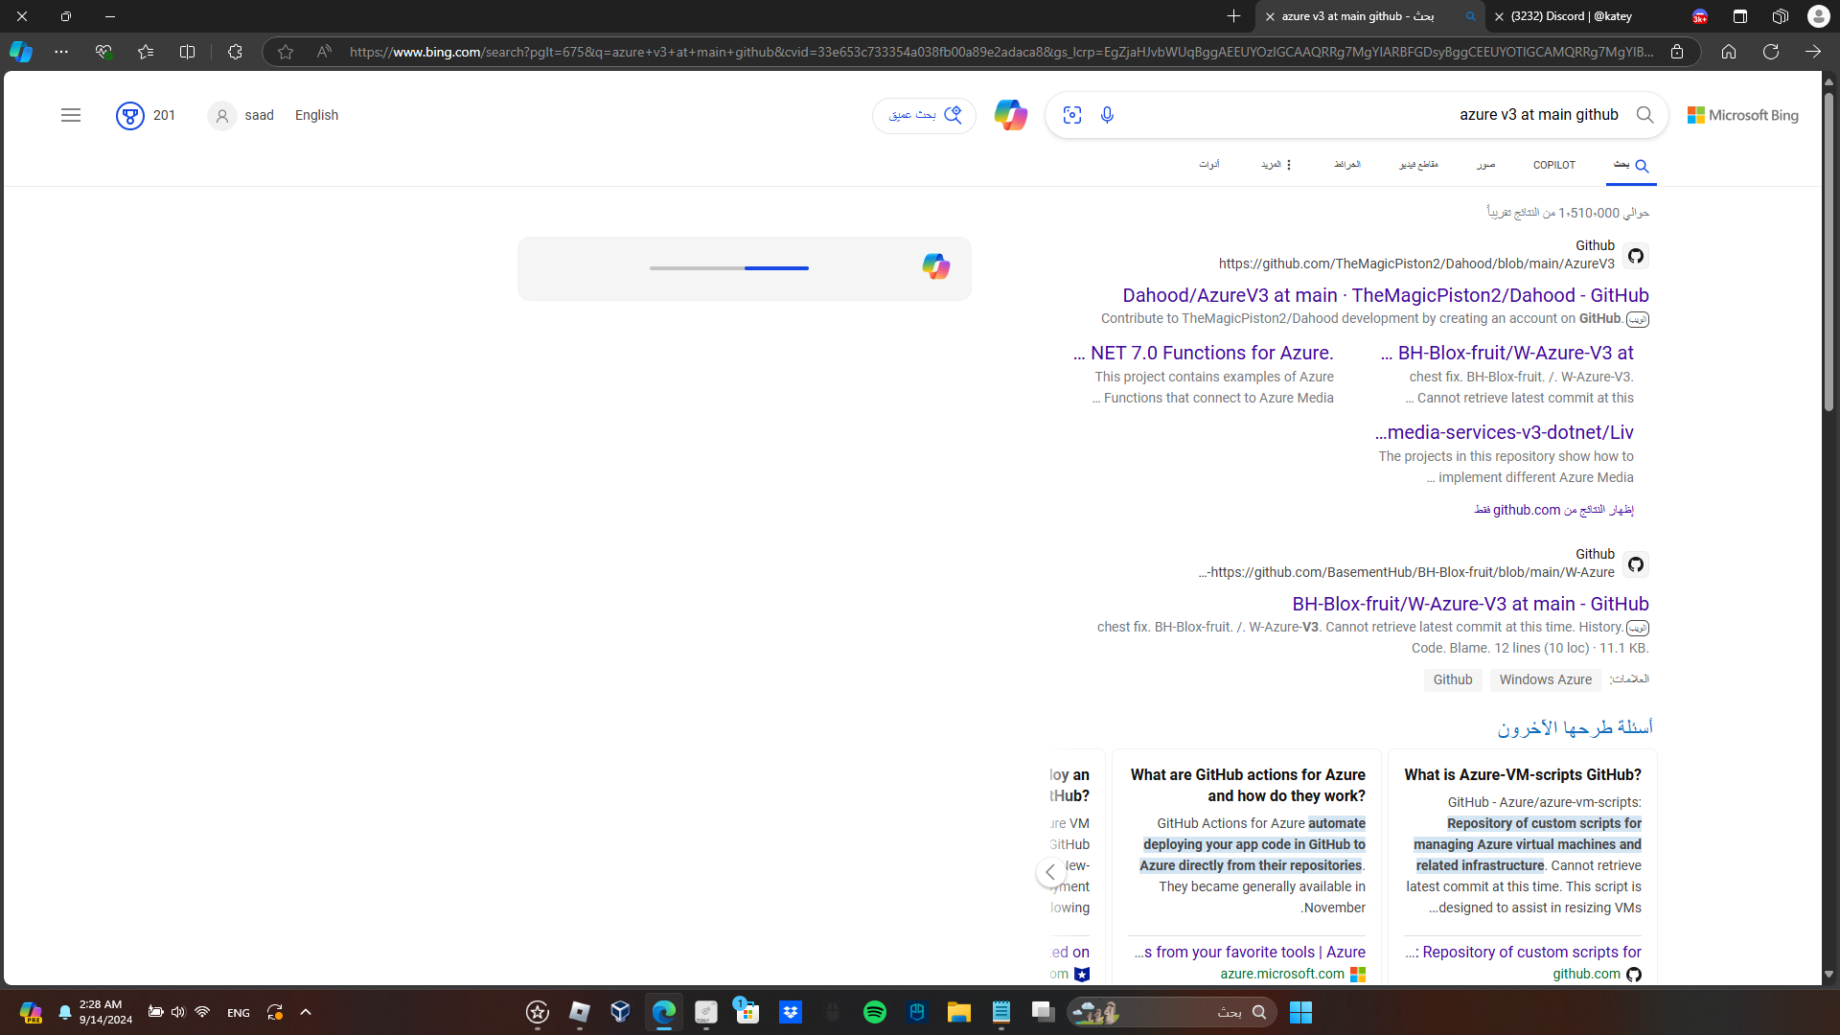The width and height of the screenshot is (1840, 1035).
Task: Switch ENG input language in tray
Action: 239,1012
